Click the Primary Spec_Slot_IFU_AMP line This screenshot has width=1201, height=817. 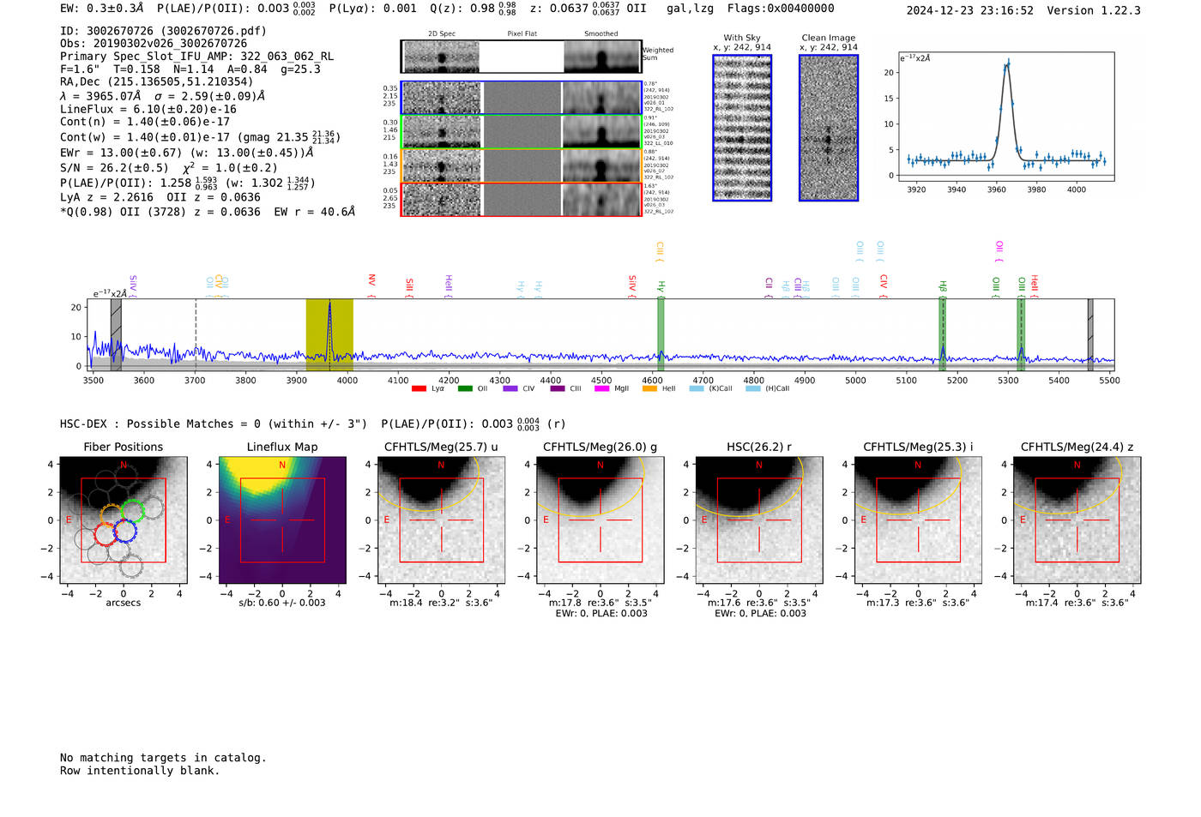(x=197, y=57)
